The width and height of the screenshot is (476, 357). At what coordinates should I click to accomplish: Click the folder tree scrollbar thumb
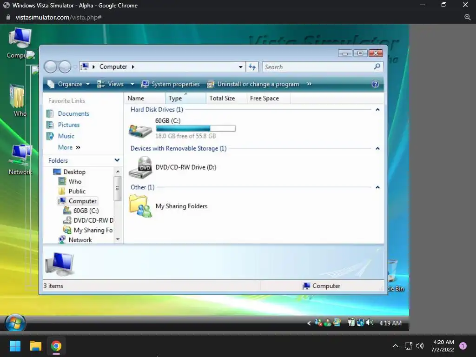(x=117, y=189)
